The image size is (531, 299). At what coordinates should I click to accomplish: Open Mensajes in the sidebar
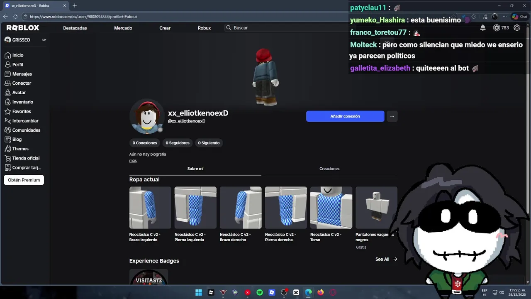tap(18, 74)
